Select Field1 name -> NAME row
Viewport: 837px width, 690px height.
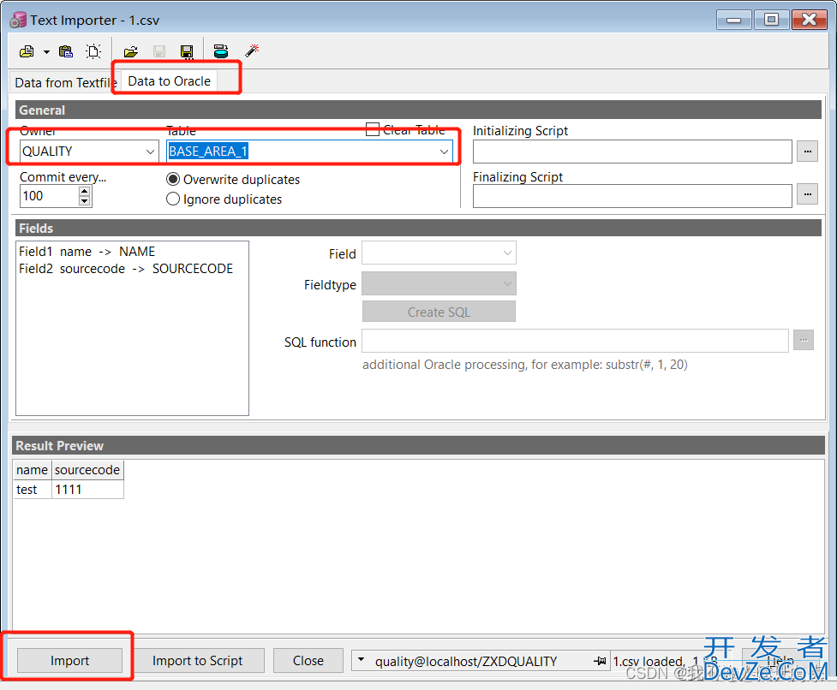tap(132, 251)
